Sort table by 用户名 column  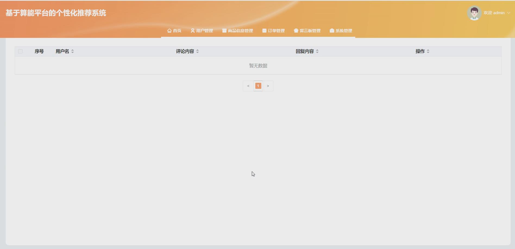coord(73,51)
